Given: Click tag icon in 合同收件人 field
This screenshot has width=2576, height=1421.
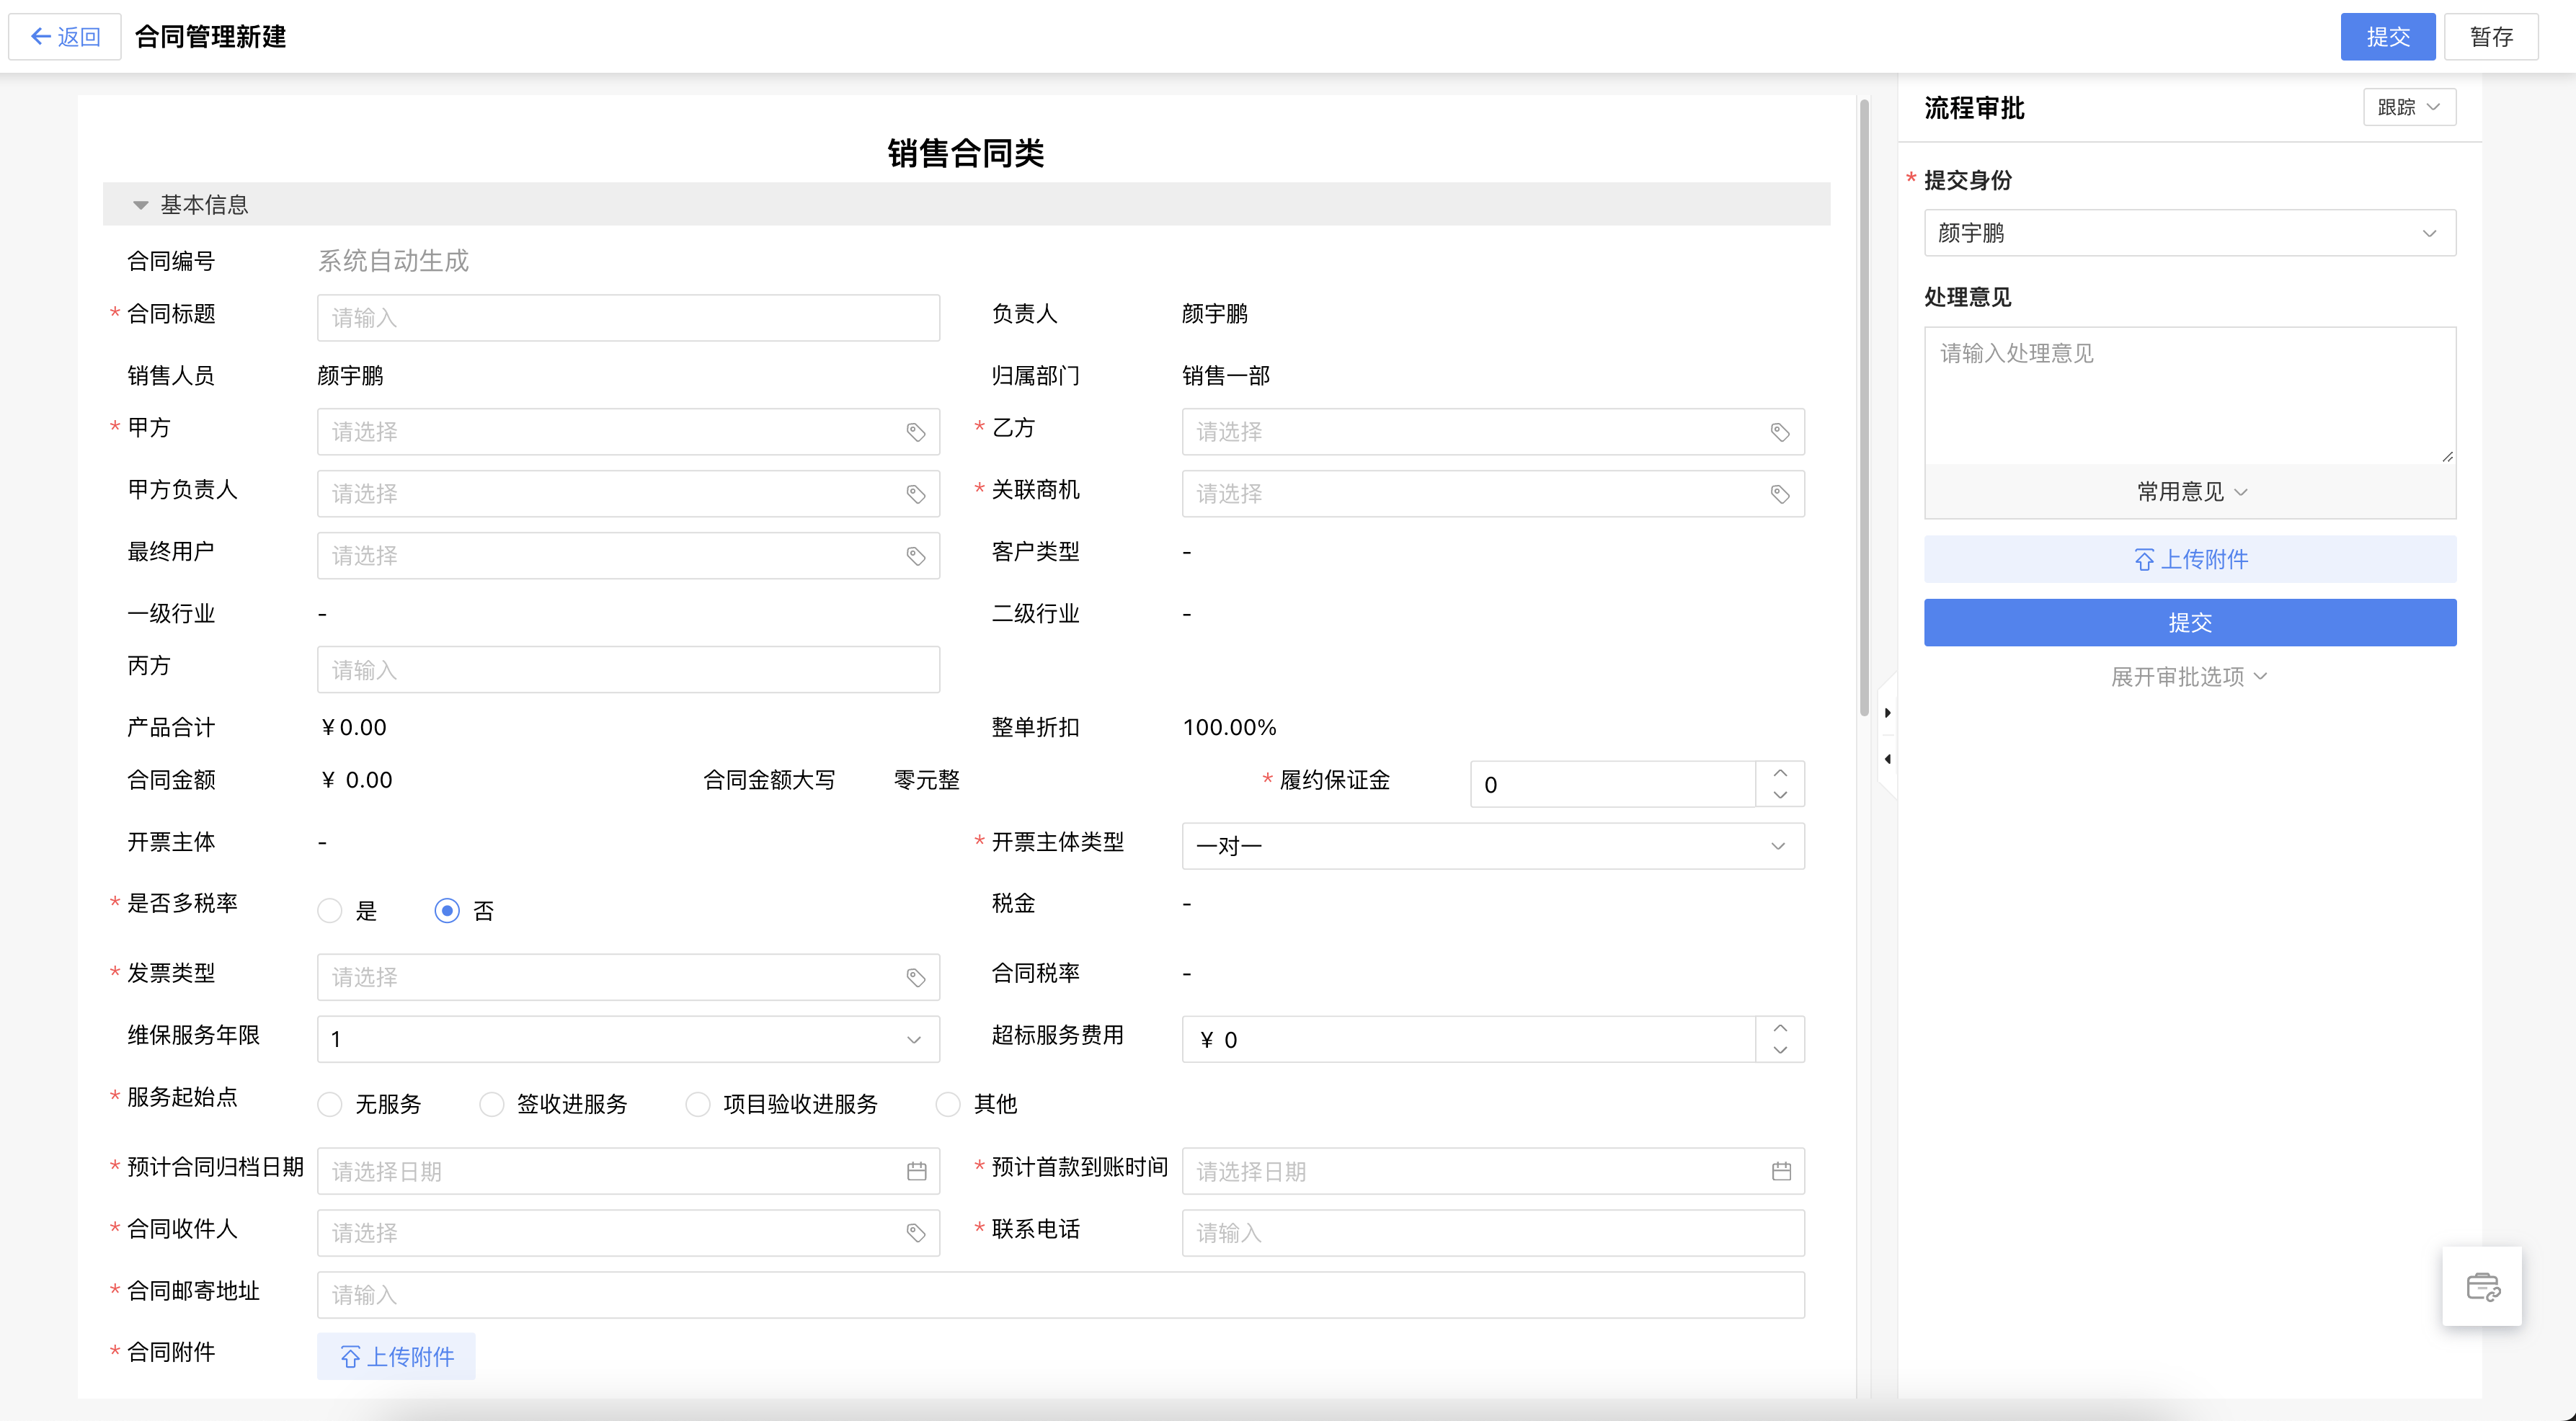Looking at the screenshot, I should [915, 1233].
